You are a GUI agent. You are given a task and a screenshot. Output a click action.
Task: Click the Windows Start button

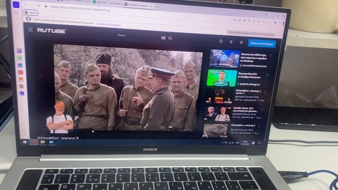pyautogui.click(x=25, y=142)
